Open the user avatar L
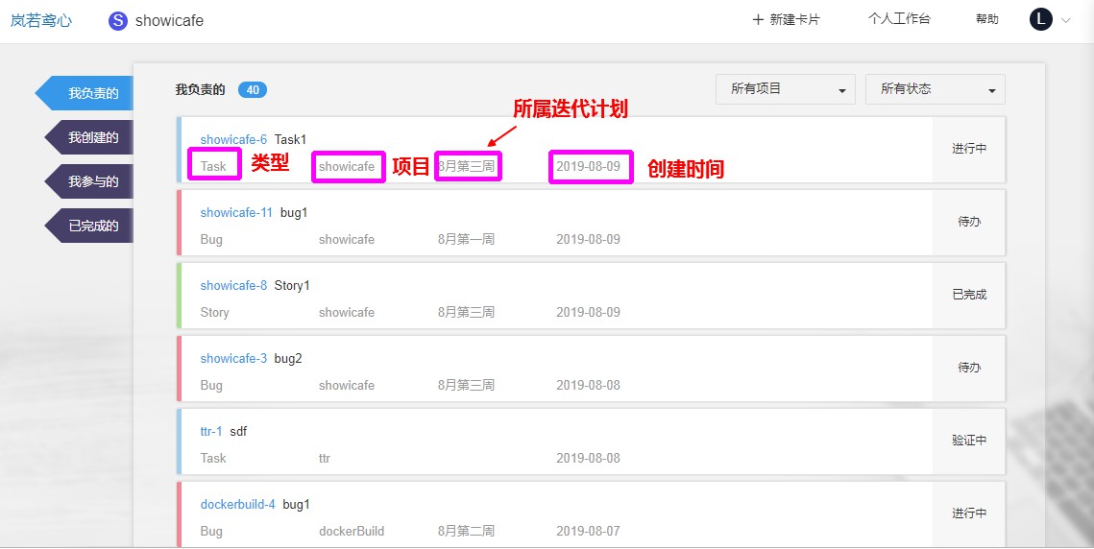This screenshot has width=1094, height=549. pyautogui.click(x=1040, y=19)
